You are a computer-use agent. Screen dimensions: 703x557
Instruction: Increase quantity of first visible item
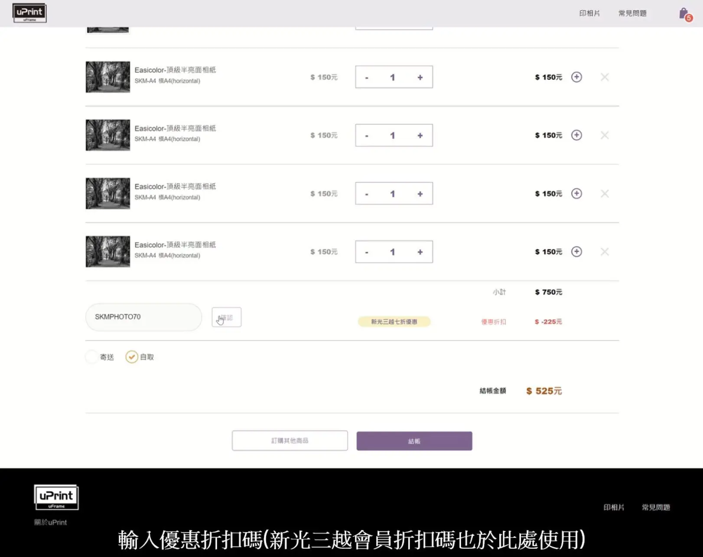point(420,77)
